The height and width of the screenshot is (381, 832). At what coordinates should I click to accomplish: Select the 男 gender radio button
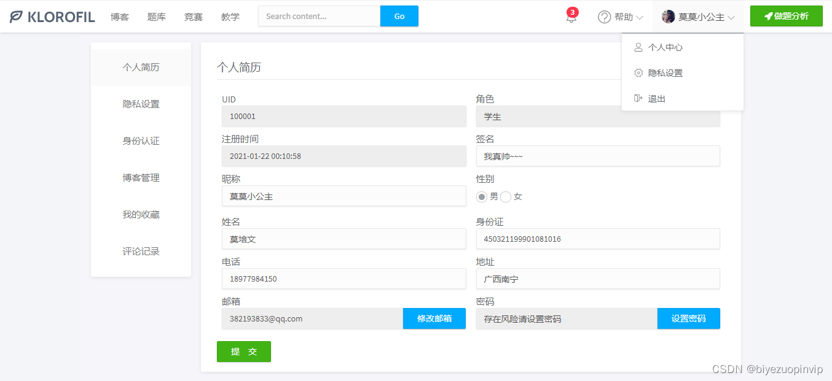pyautogui.click(x=482, y=197)
